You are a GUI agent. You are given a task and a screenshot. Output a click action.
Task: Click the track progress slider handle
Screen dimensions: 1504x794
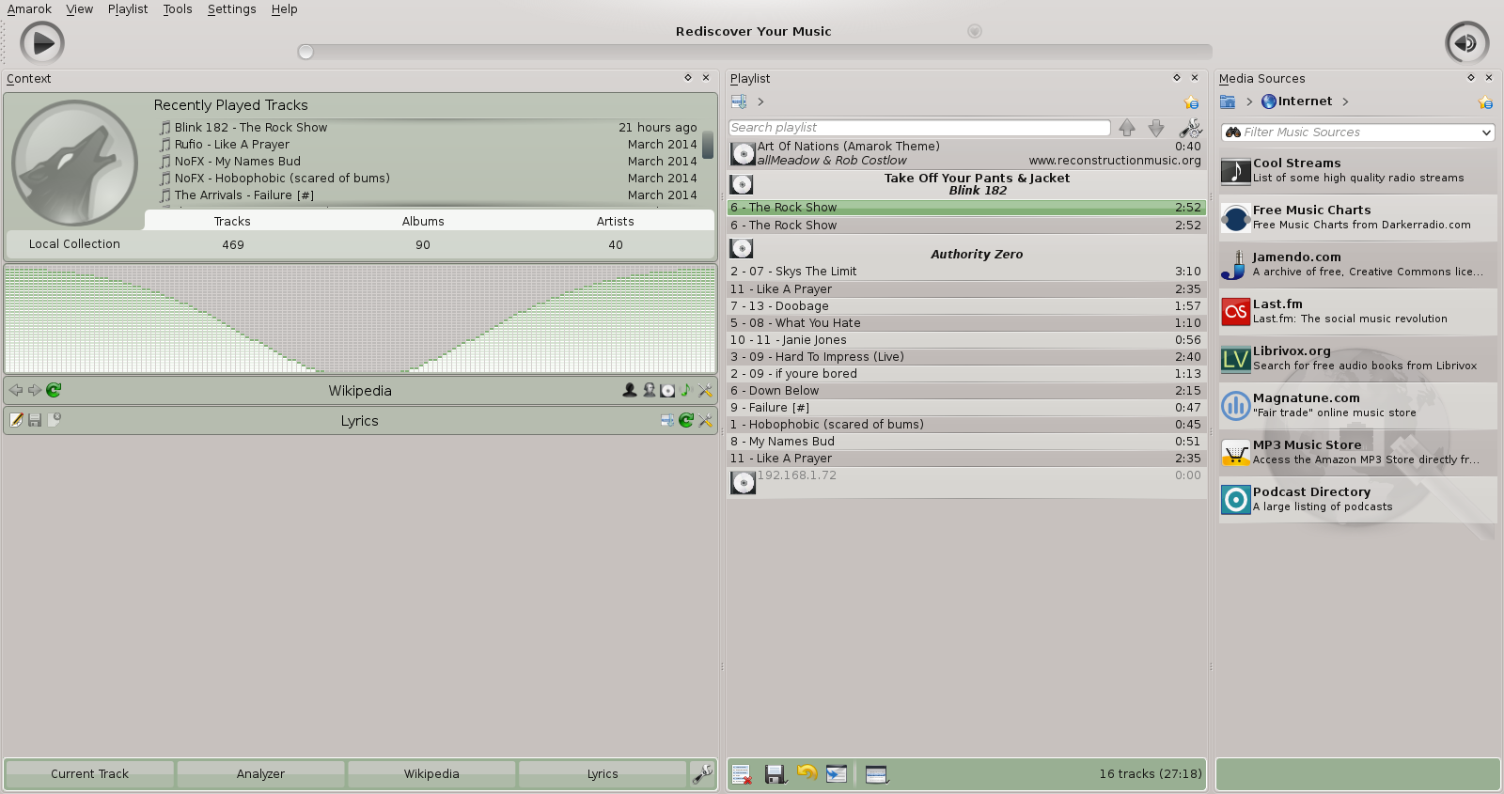(x=305, y=52)
